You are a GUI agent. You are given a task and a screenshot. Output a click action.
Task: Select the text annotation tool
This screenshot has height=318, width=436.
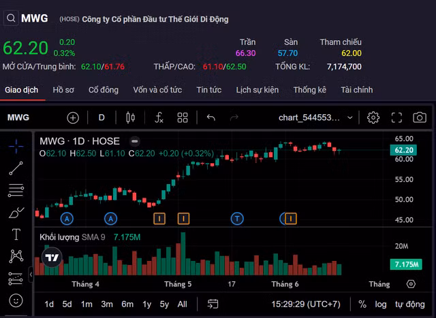point(16,234)
